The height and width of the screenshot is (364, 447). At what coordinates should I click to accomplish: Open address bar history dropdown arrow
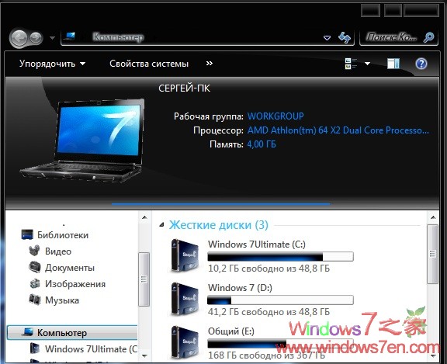327,37
